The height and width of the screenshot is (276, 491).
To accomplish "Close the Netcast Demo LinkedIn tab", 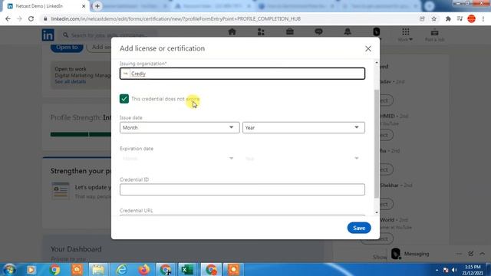I will (x=84, y=6).
